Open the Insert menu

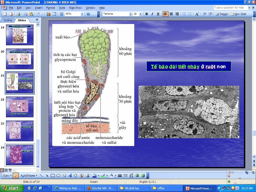pos(39,8)
